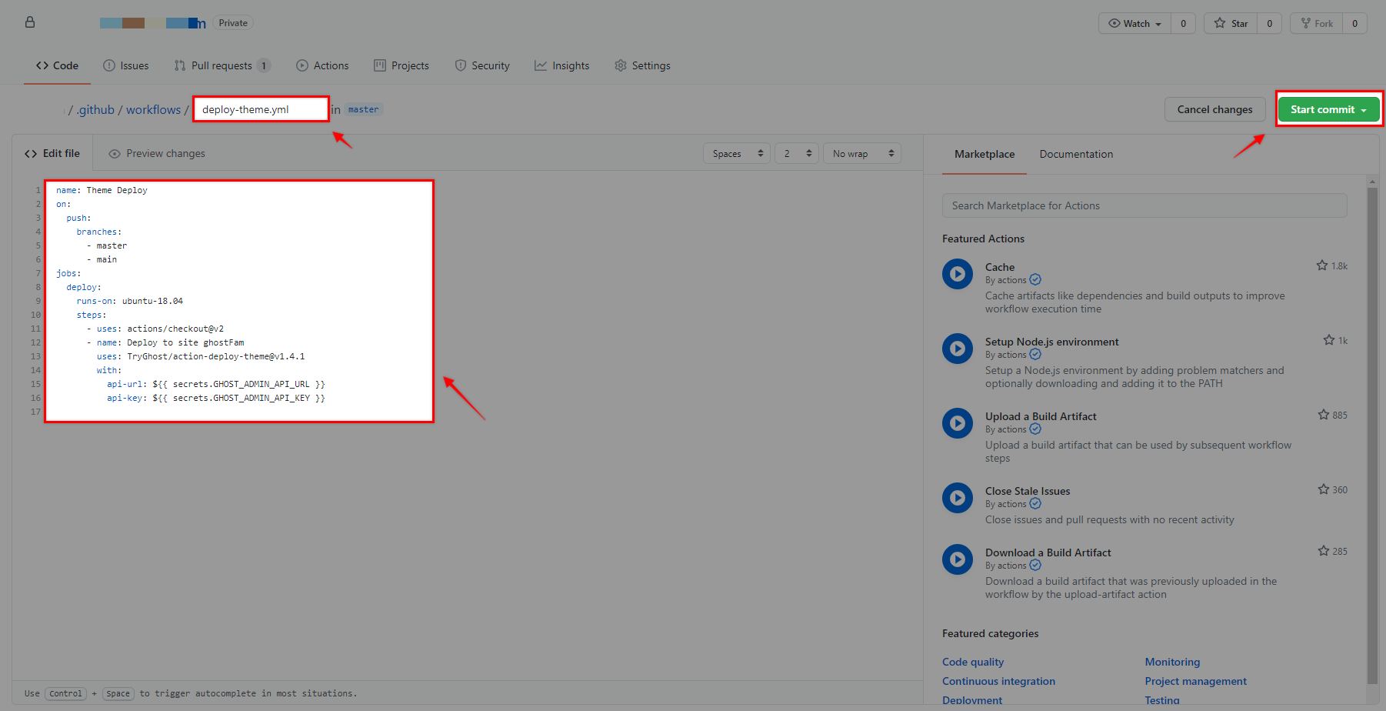Focus the Search Marketplace for Actions field
The height and width of the screenshot is (711, 1386).
click(x=1144, y=205)
